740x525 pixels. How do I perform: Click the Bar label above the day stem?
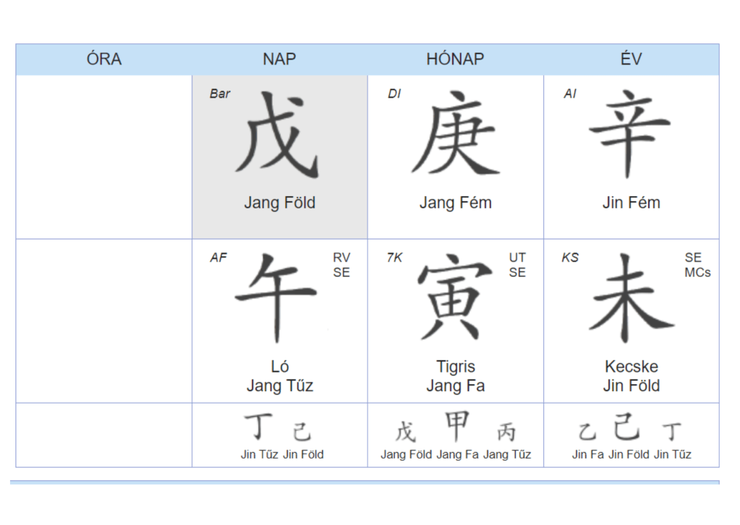220,94
